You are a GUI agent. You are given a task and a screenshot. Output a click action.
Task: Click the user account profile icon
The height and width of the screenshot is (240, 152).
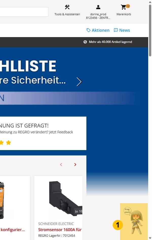pos(98,7)
